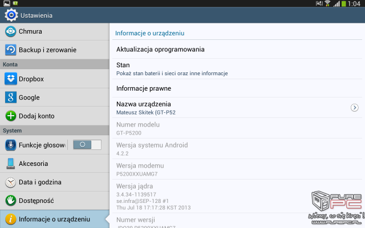Click the Ustawienia gear icon in header
The image size is (365, 228).
[11, 15]
